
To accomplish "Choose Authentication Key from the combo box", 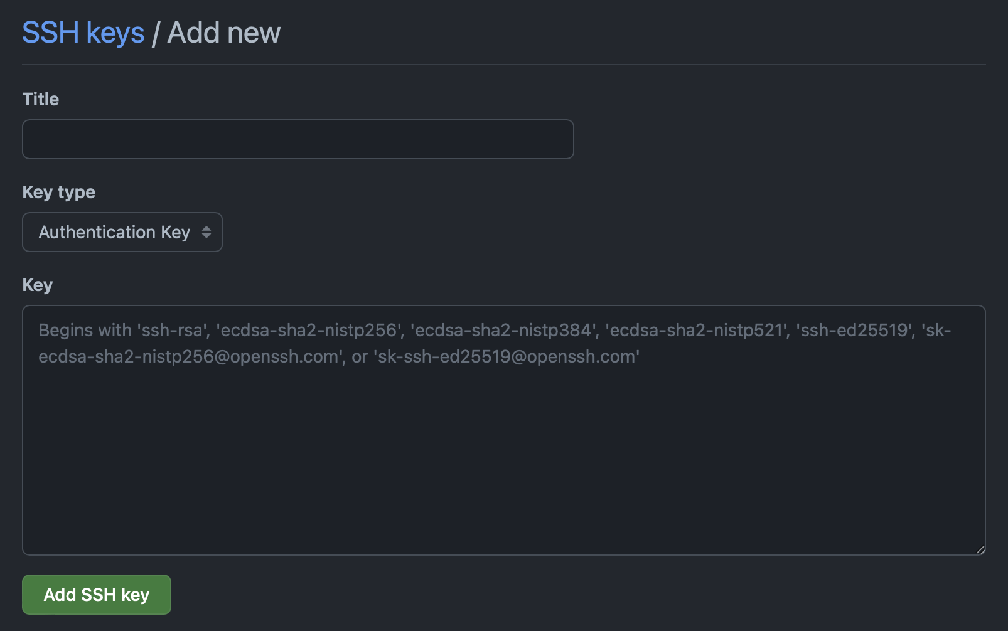I will pyautogui.click(x=122, y=232).
